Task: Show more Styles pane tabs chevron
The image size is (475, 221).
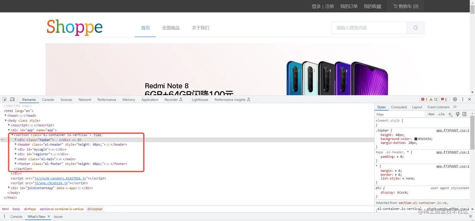Action: coord(455,107)
